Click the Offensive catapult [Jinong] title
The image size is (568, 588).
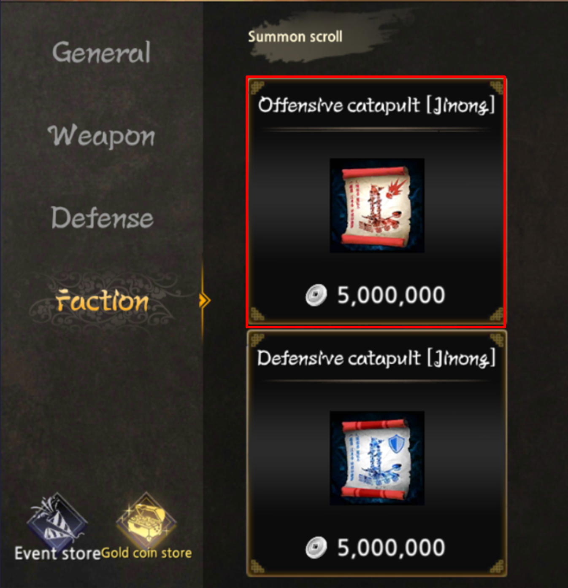376,105
